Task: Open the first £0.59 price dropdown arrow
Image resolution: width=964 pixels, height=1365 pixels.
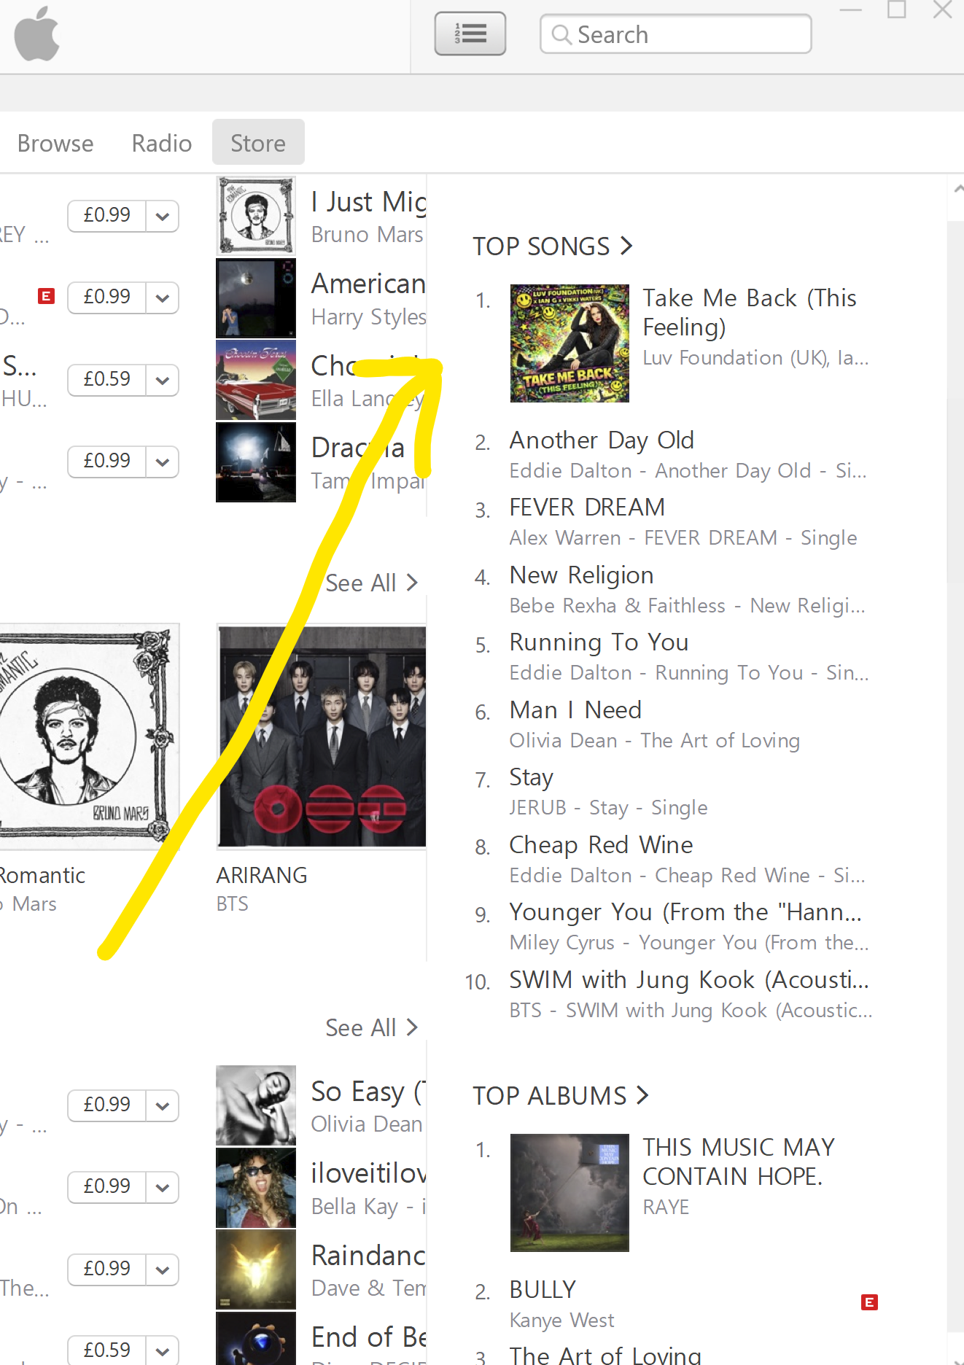Action: pyautogui.click(x=163, y=380)
